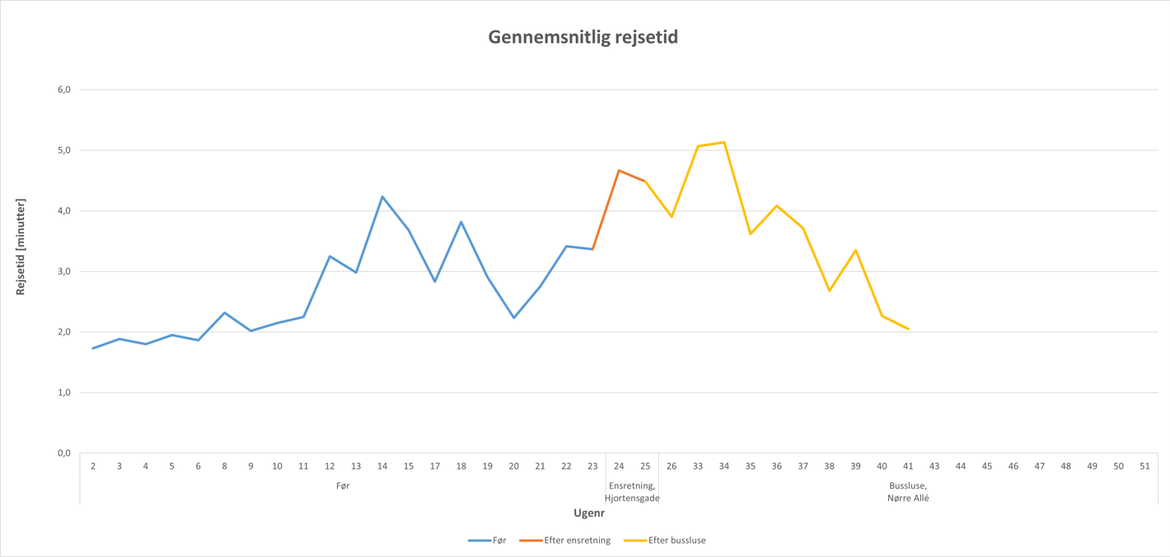
Task: Select the Efter bussluse legend text
Action: [676, 541]
